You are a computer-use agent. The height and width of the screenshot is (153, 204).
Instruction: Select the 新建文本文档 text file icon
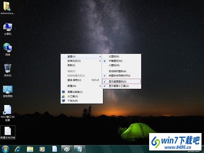click(x=8, y=133)
